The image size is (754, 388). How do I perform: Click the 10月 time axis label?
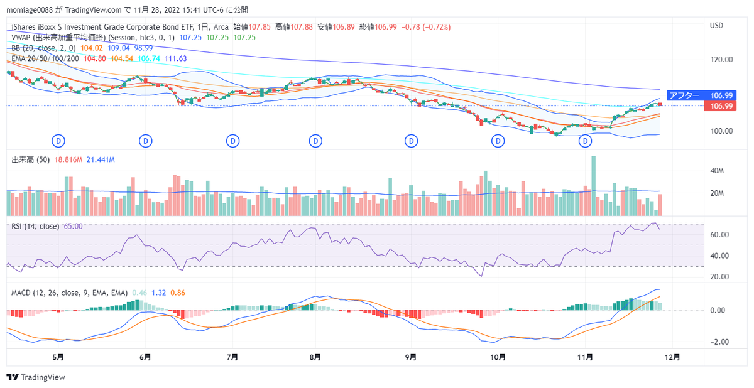click(498, 357)
